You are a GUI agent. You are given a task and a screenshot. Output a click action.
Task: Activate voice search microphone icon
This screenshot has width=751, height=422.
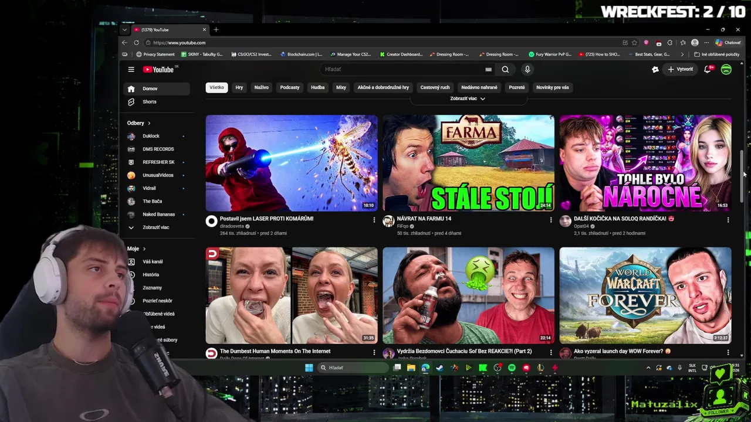[527, 69]
